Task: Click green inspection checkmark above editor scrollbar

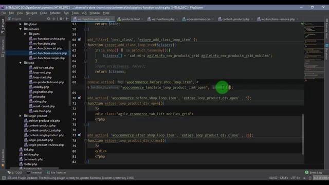Action: (x=302, y=24)
